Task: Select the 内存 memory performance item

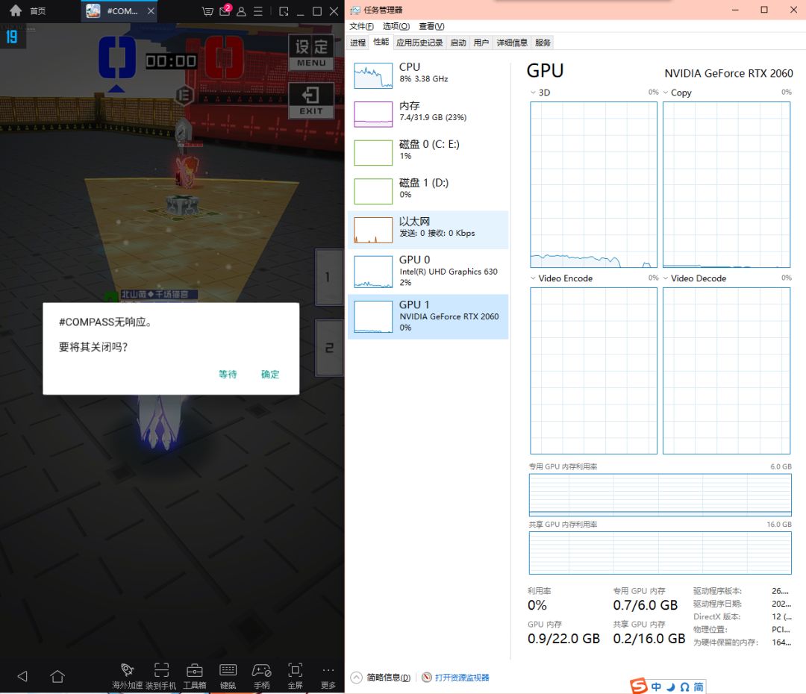Action: tap(428, 113)
